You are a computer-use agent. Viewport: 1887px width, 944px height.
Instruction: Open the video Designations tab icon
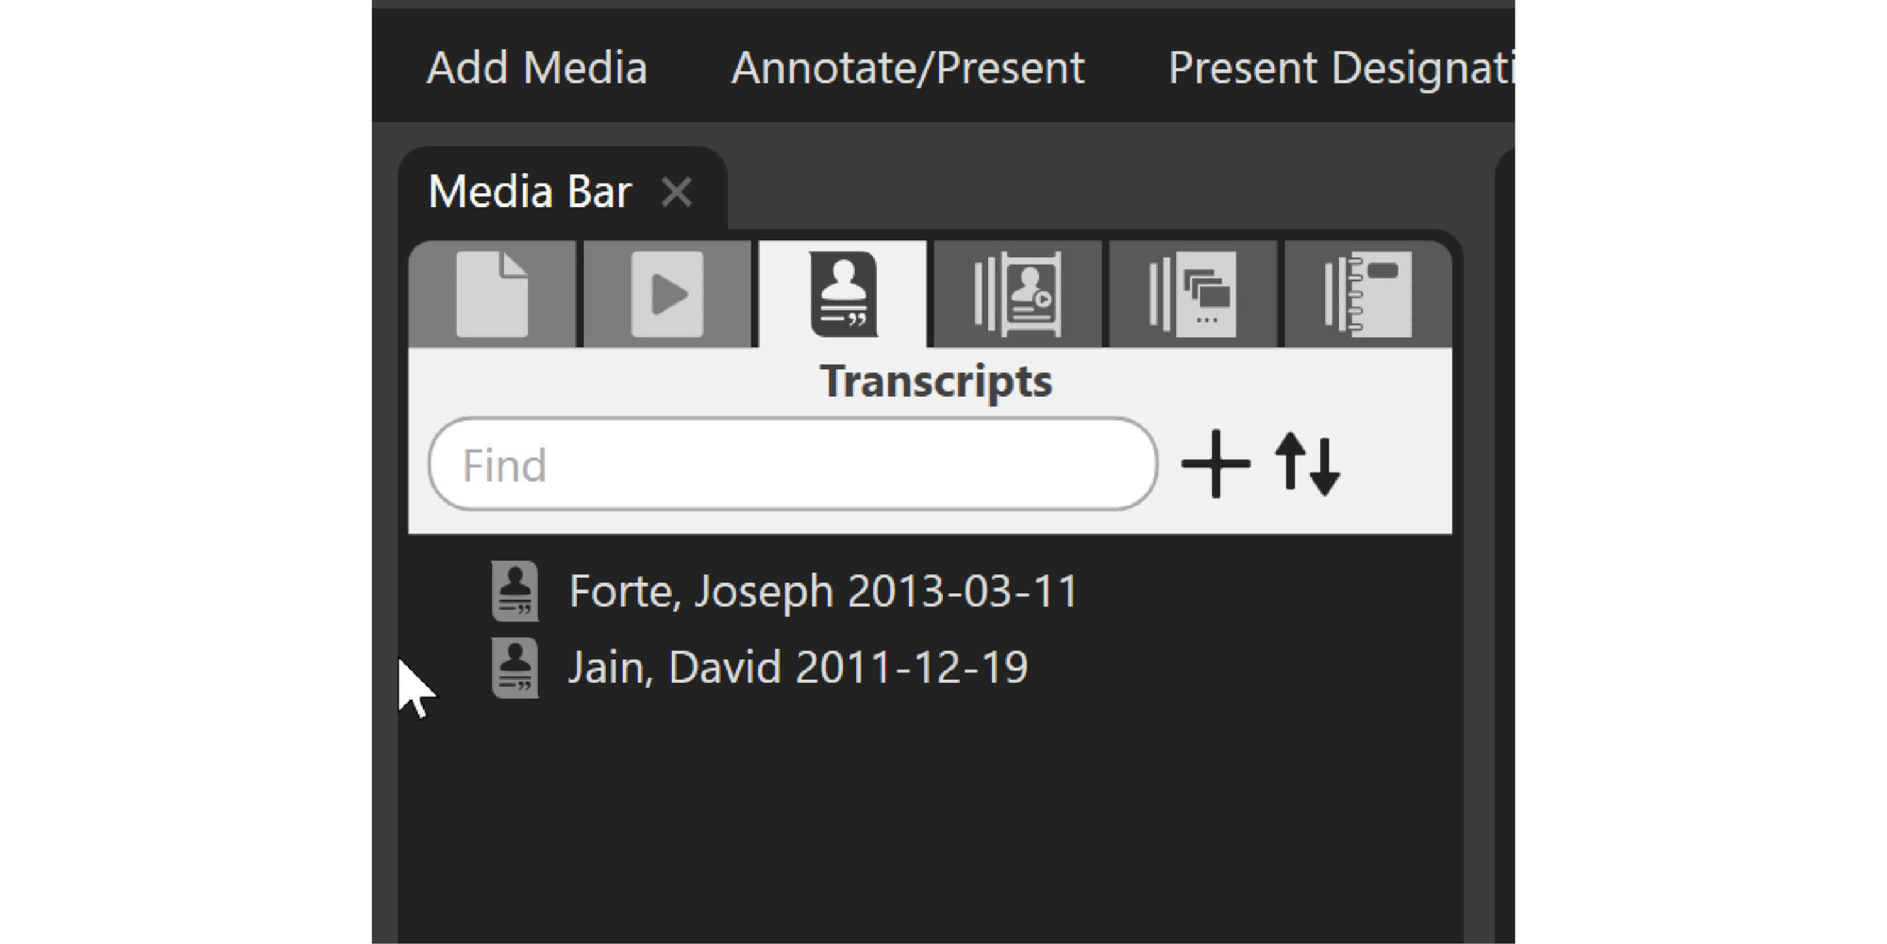[x=1017, y=294]
